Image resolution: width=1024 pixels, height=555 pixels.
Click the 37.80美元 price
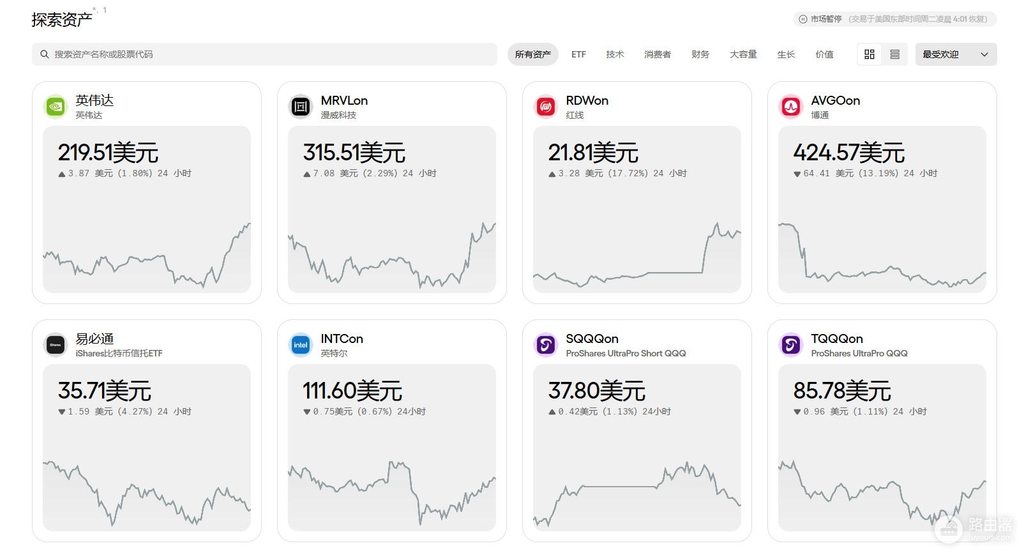tap(596, 391)
